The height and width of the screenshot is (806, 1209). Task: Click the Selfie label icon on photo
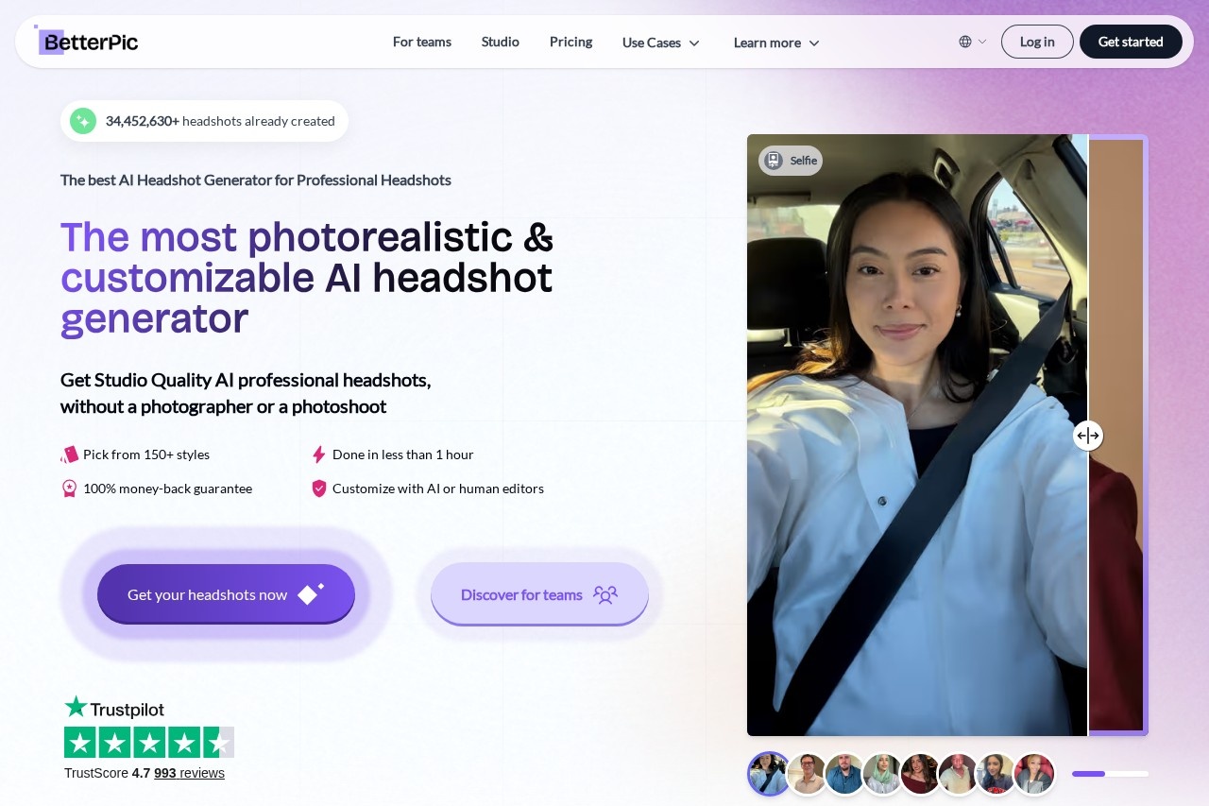coord(774,161)
